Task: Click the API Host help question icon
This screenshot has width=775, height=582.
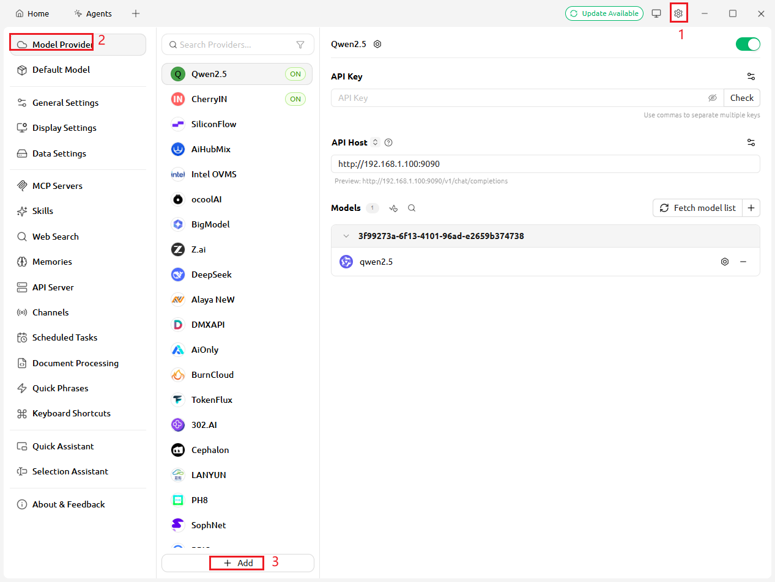Action: pyautogui.click(x=388, y=142)
